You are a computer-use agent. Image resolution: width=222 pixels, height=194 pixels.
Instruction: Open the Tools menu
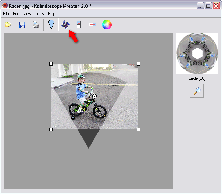point(40,14)
